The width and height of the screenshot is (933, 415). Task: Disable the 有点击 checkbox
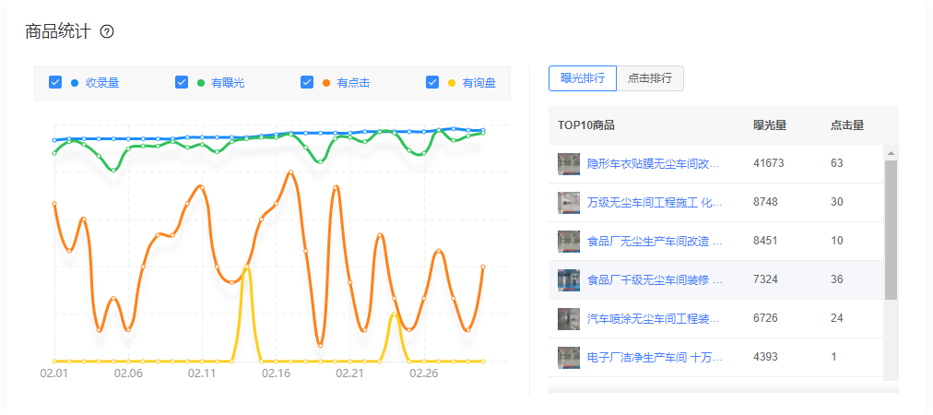(x=307, y=82)
